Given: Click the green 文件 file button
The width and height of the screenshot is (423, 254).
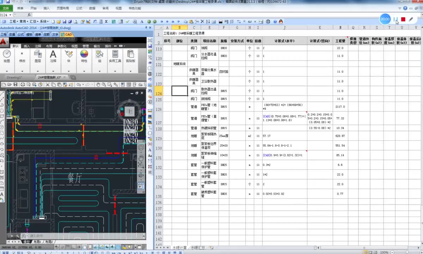Looking at the screenshot, I should tap(6, 8).
